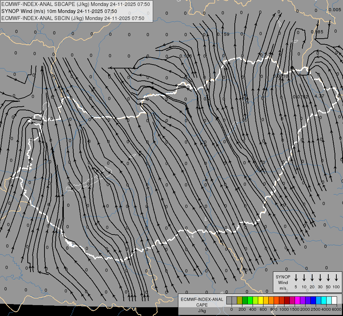Click the 30 speed label in wind legend
The height and width of the screenshot is (316, 343).
click(320, 287)
